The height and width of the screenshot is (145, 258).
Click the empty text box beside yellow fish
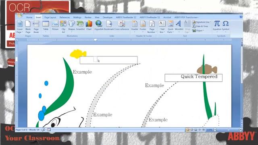pos(108,60)
